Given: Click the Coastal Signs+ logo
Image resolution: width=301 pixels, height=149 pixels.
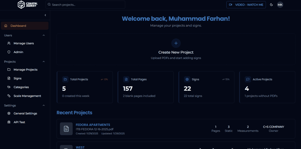Looking at the screenshot, I should pos(28,5).
